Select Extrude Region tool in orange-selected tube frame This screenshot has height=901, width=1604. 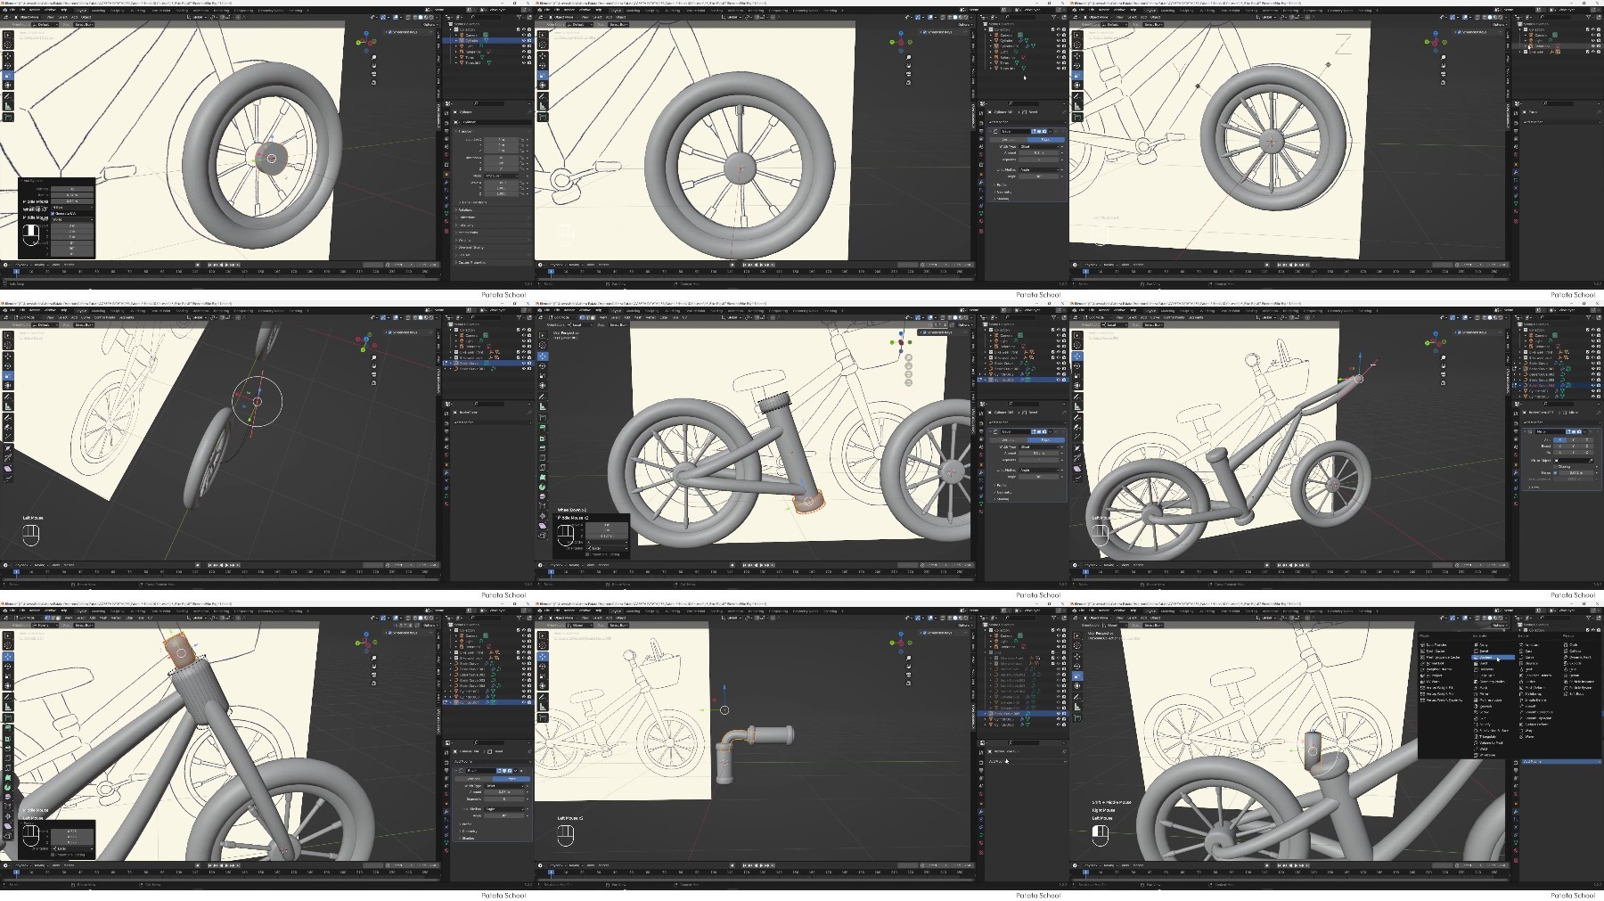pos(543,428)
